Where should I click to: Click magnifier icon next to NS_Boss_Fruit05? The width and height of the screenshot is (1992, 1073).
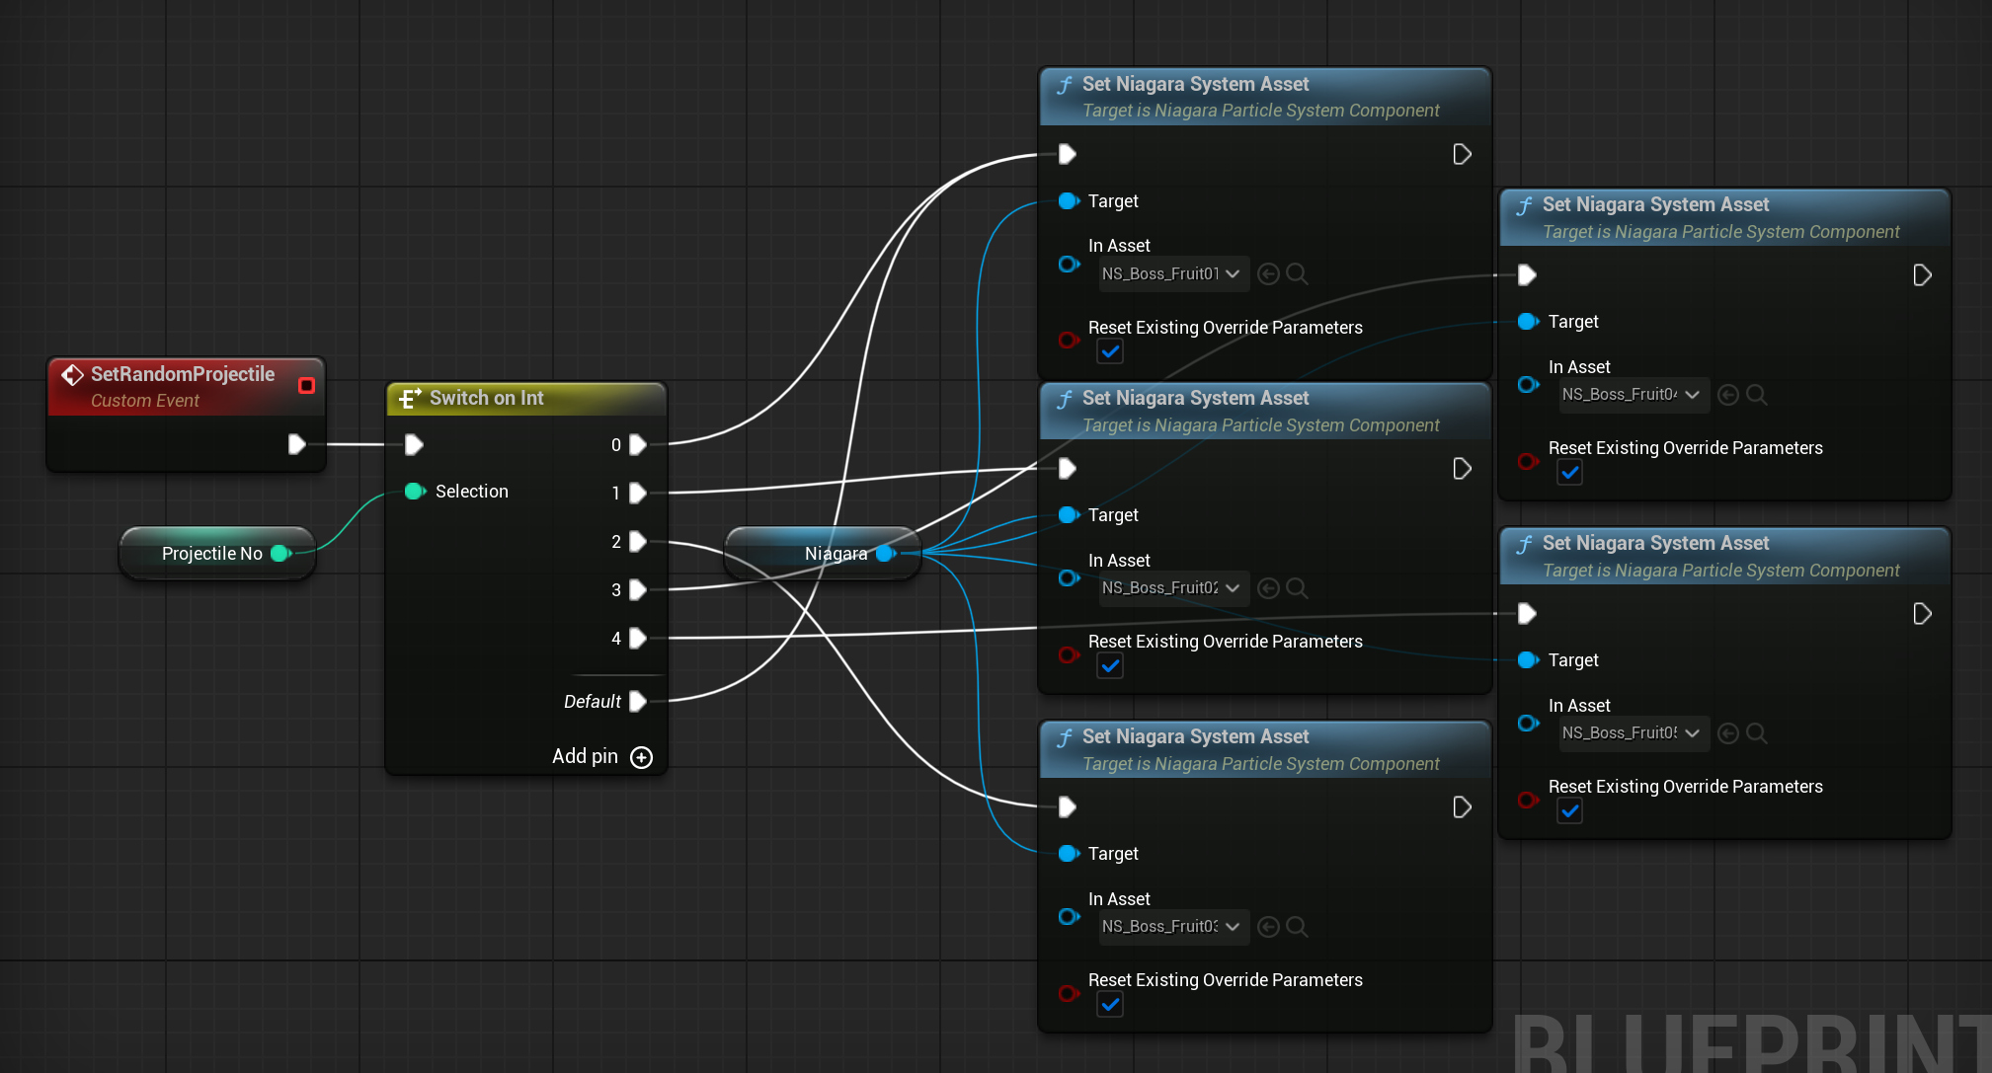[x=1757, y=733]
